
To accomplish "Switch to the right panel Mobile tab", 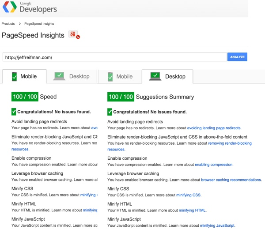I will point(120,76).
